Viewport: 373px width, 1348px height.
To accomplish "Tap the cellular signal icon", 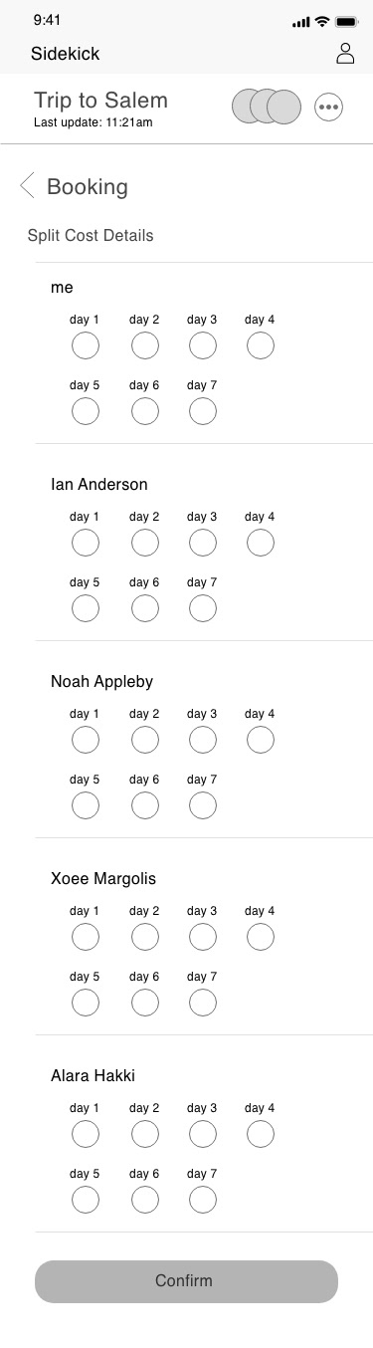I will [301, 22].
